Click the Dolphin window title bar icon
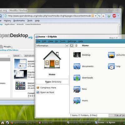 37,37
